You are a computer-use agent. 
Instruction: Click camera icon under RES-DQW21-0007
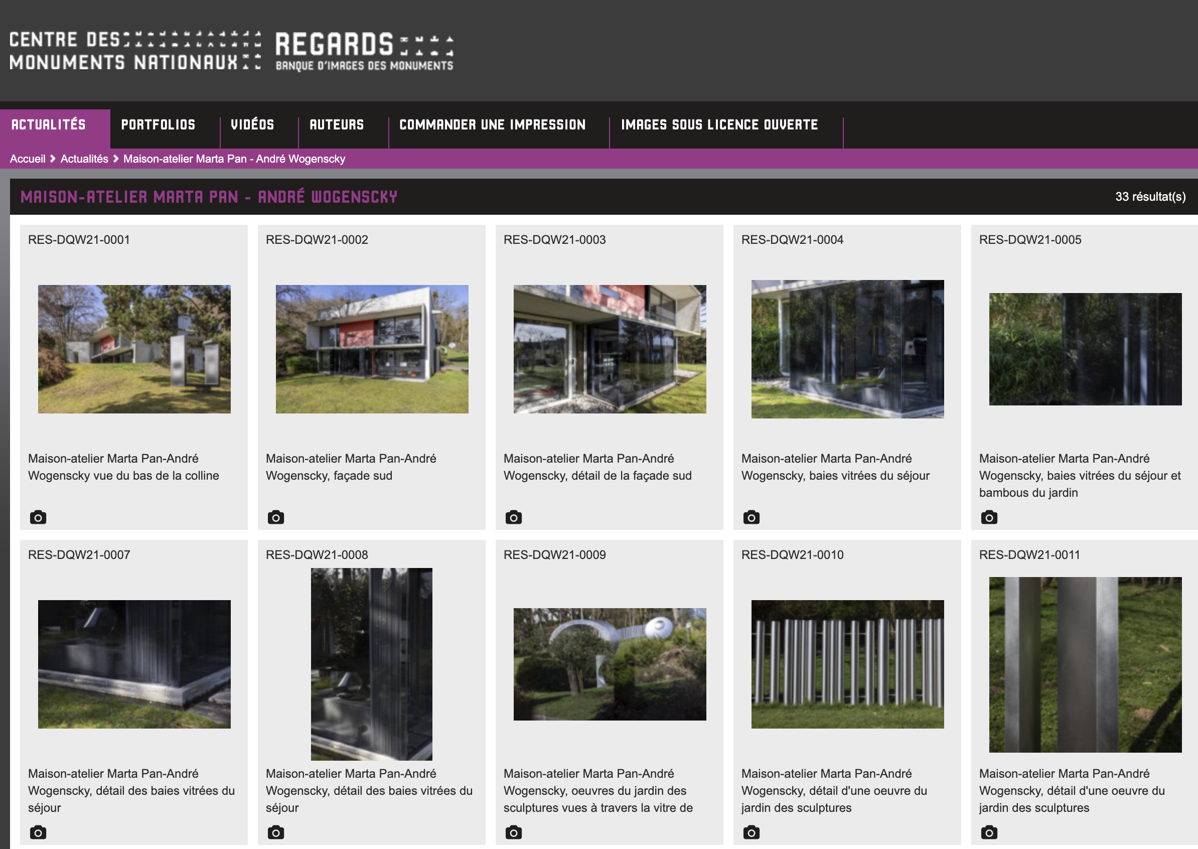pos(38,832)
